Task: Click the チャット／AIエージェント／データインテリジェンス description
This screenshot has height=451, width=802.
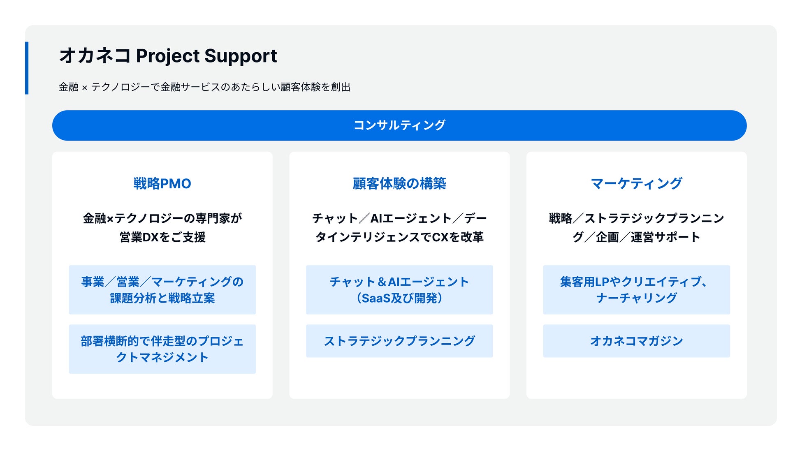Action: pos(399,227)
